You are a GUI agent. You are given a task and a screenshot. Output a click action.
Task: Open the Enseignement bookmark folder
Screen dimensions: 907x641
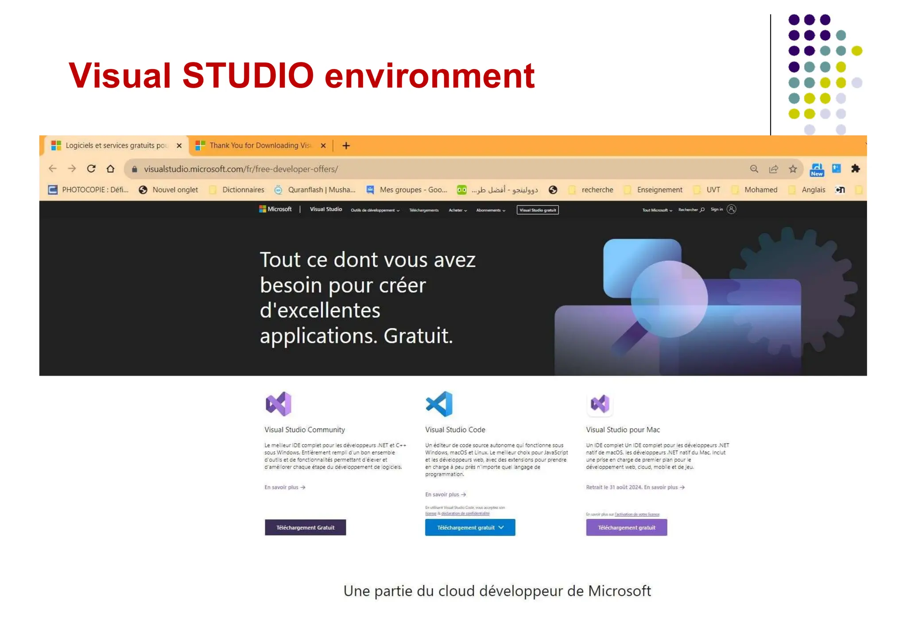[x=653, y=190]
